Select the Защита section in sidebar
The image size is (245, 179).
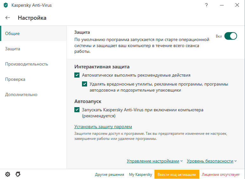pyautogui.click(x=13, y=49)
